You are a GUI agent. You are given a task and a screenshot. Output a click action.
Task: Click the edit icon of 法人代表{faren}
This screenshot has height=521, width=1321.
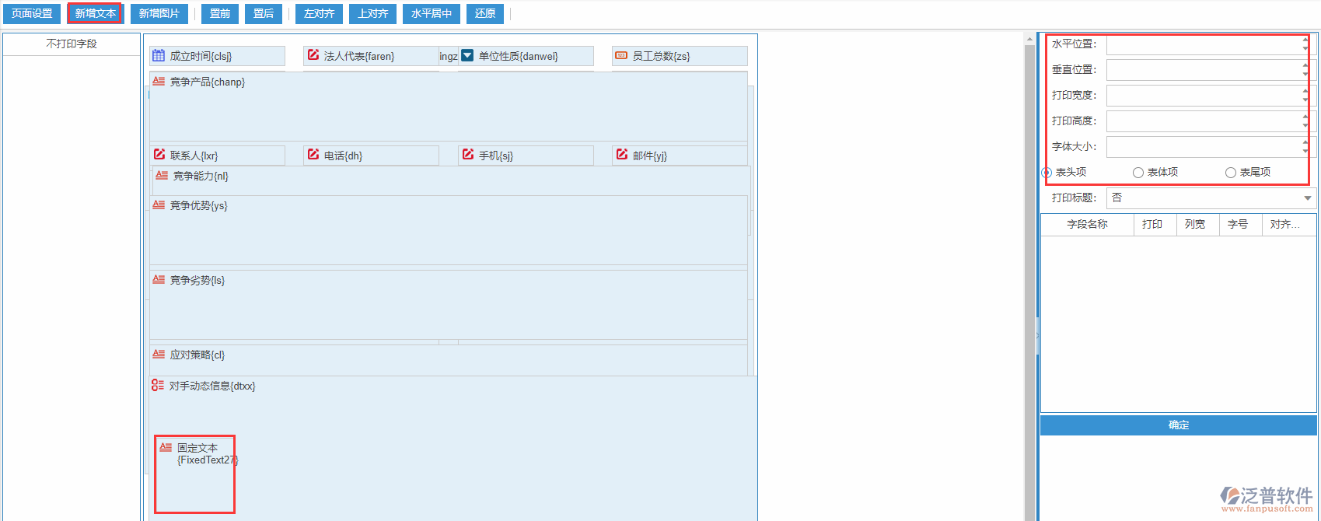pyautogui.click(x=313, y=55)
